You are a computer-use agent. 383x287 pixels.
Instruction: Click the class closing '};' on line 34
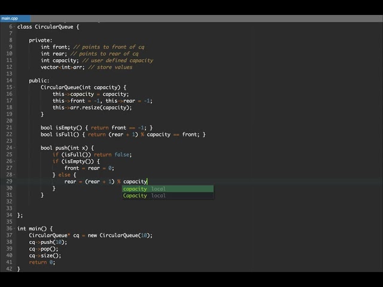click(20, 215)
